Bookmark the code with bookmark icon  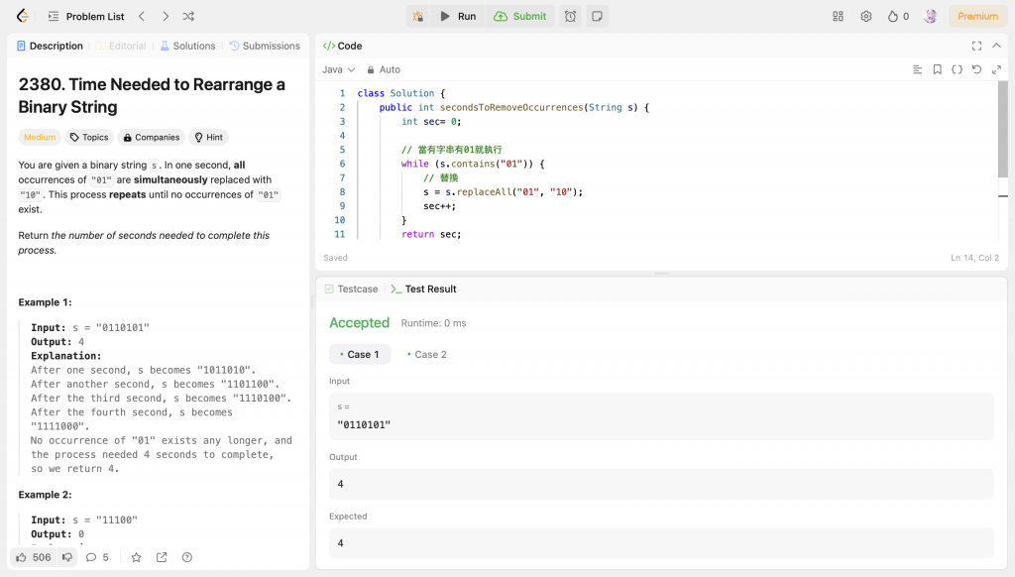coord(937,69)
